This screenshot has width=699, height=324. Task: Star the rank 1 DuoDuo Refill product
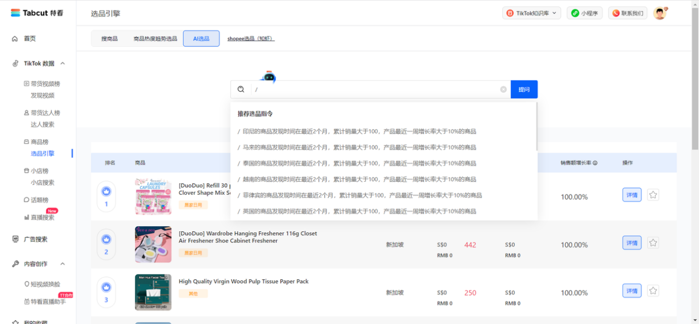click(653, 195)
